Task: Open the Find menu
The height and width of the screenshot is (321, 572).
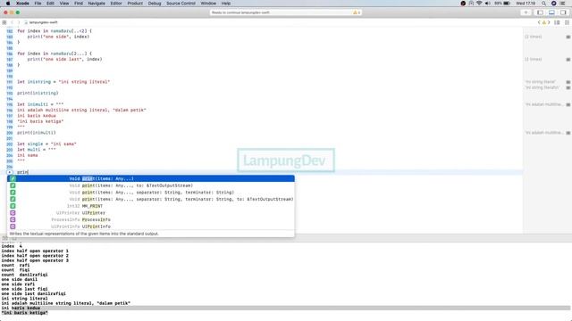Action: point(79,4)
